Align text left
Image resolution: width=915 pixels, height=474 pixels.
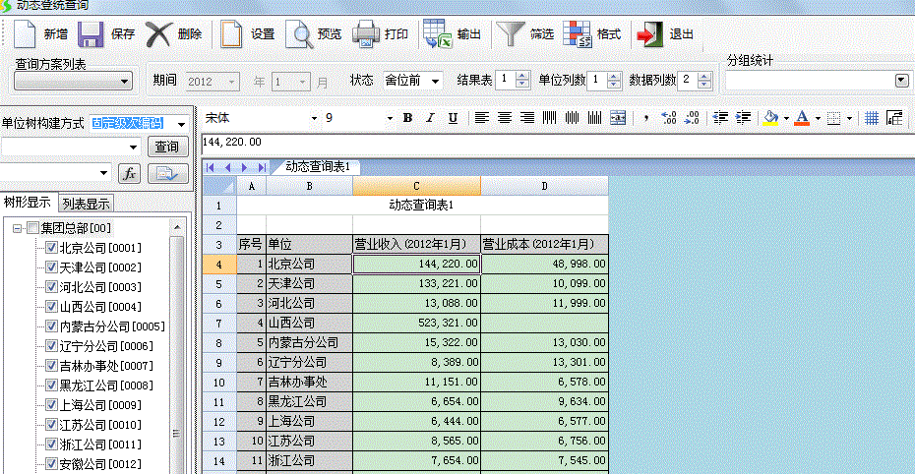click(x=481, y=118)
